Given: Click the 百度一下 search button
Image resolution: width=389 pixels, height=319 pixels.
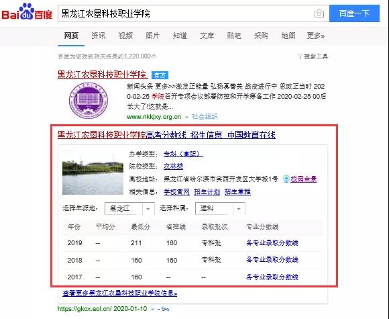Looking at the screenshot, I should (354, 13).
